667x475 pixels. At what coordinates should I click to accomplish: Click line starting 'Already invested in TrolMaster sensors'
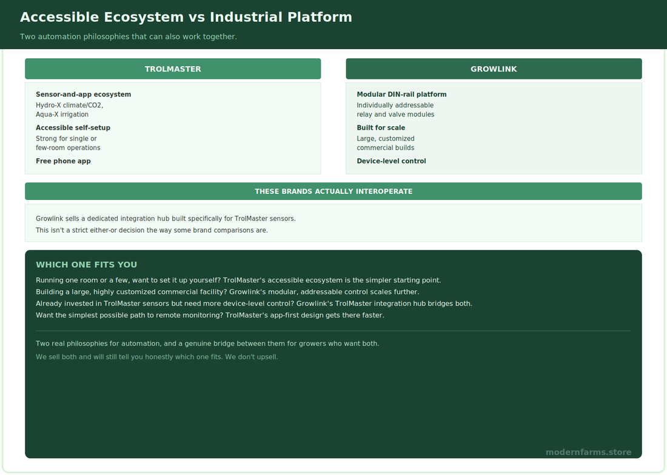[x=254, y=304]
